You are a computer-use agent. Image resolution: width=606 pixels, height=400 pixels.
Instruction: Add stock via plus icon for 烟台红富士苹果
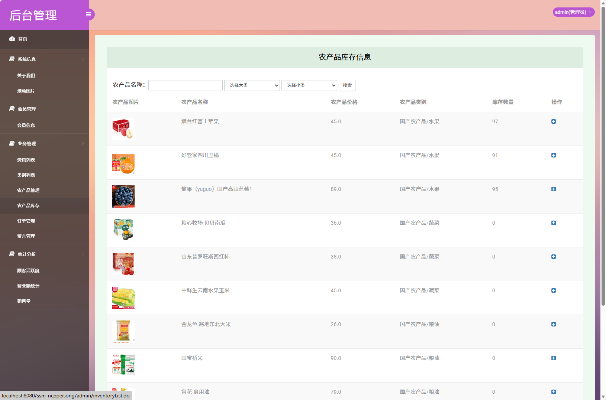coord(554,121)
